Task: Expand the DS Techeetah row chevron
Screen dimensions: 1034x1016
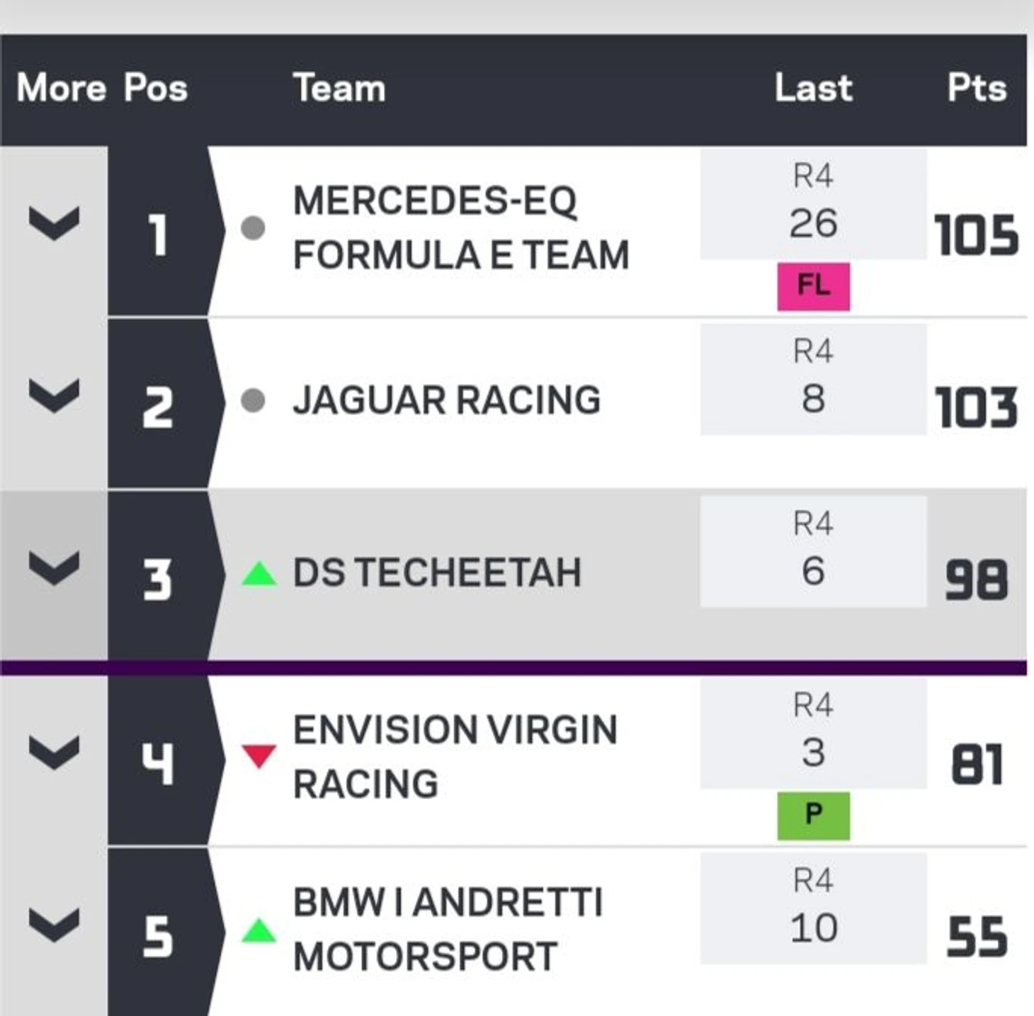Action: click(54, 569)
